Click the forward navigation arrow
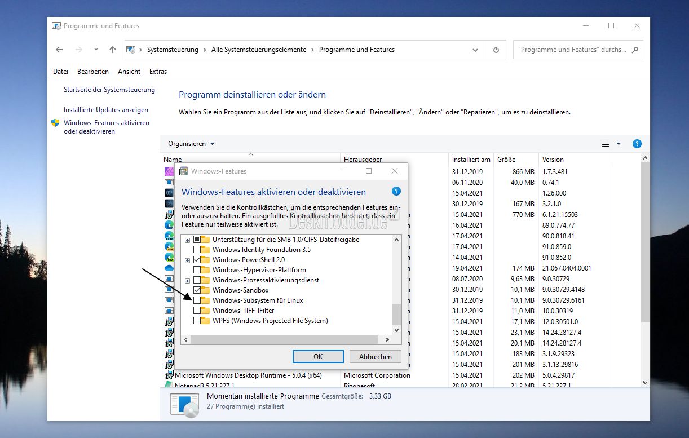The width and height of the screenshot is (689, 438). click(79, 50)
